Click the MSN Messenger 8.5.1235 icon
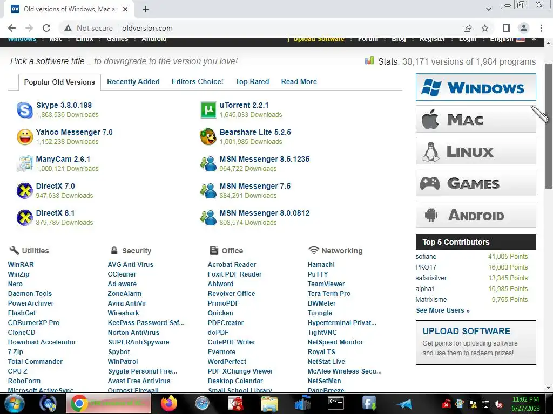553x414 pixels. click(208, 164)
